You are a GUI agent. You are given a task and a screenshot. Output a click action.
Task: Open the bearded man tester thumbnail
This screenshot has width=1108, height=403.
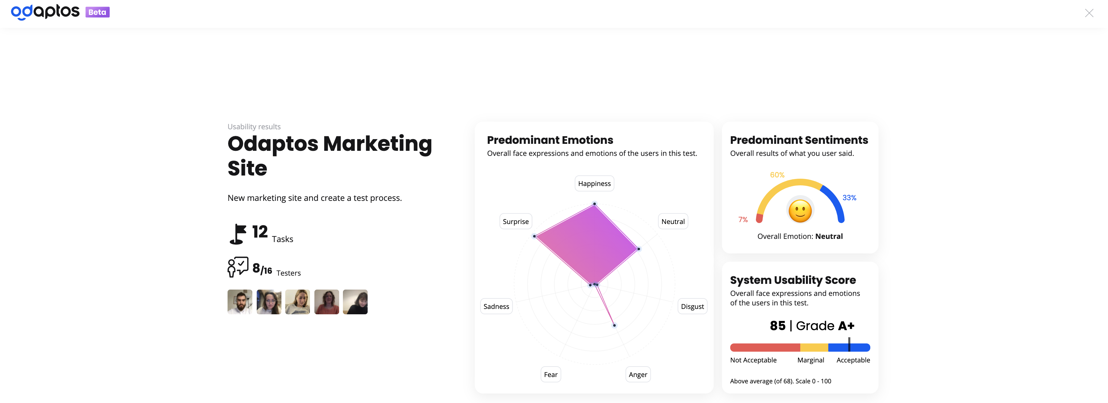[x=240, y=302]
